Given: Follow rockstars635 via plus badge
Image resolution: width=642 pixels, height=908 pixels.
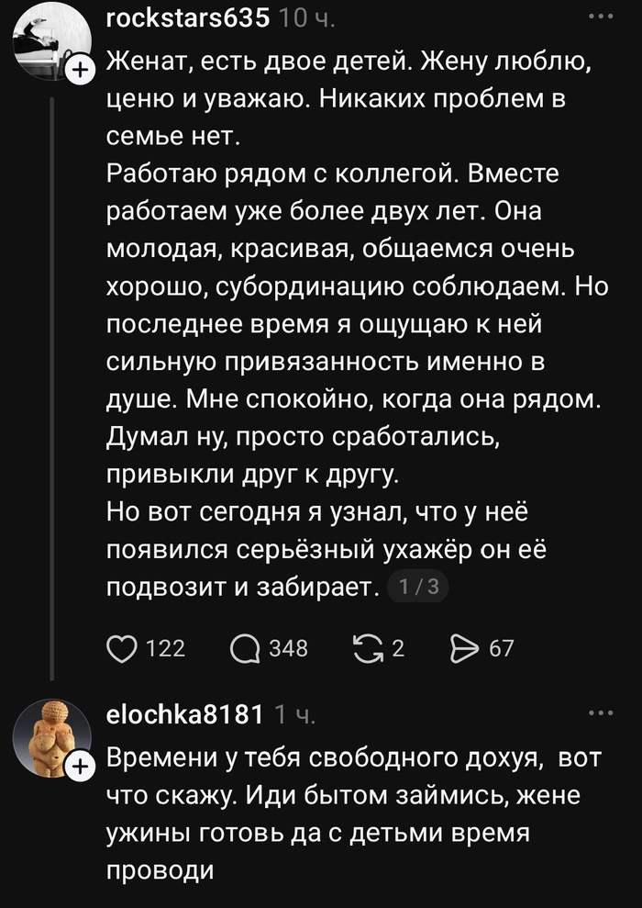Looking at the screenshot, I should [81, 71].
